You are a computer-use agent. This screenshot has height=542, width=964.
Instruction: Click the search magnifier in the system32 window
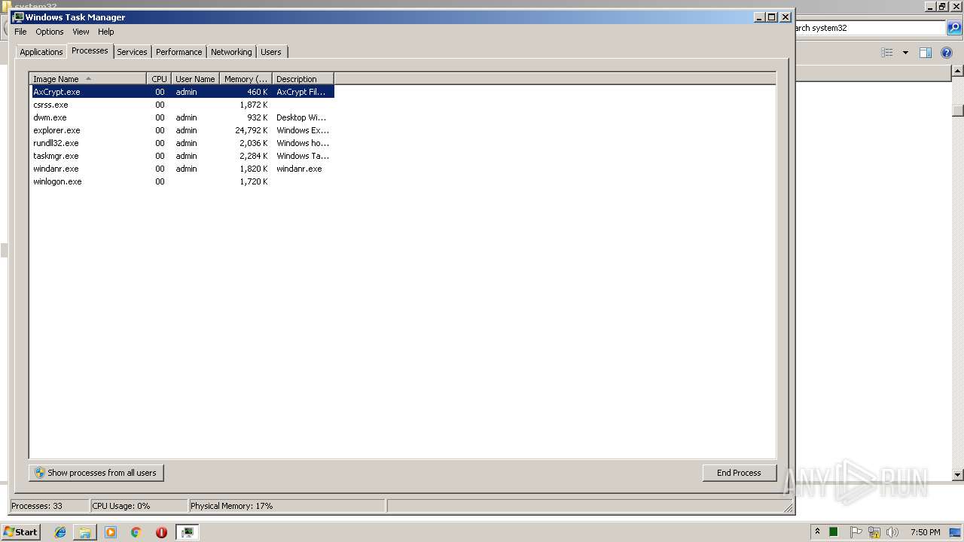[954, 28]
